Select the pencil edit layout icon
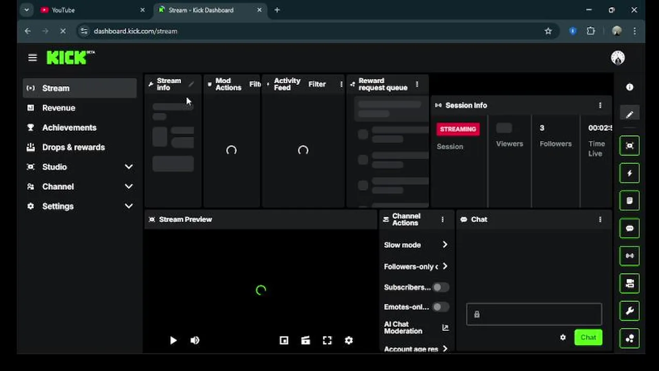The image size is (659, 371). pos(630,114)
